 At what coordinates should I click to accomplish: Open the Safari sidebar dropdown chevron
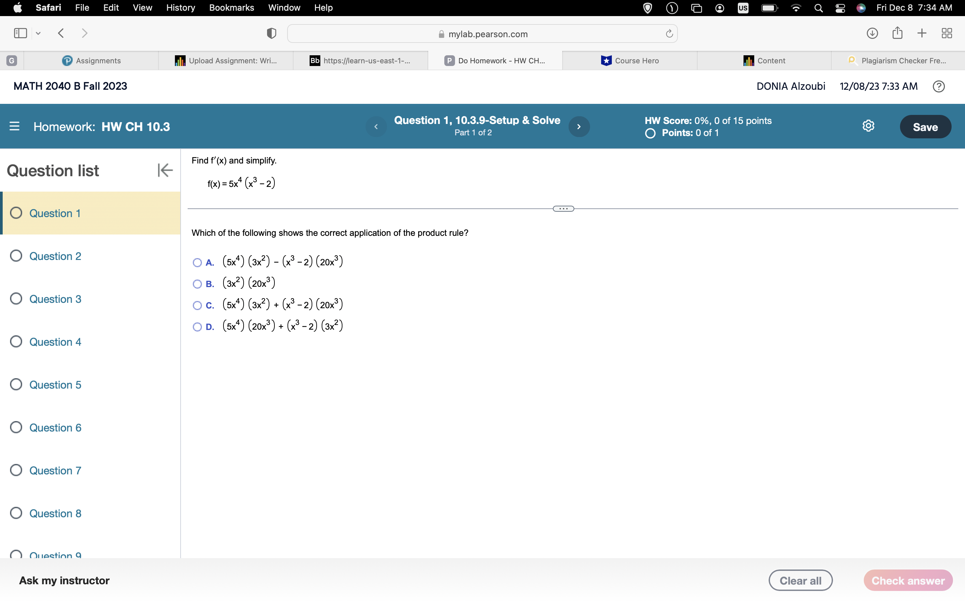coord(38,33)
